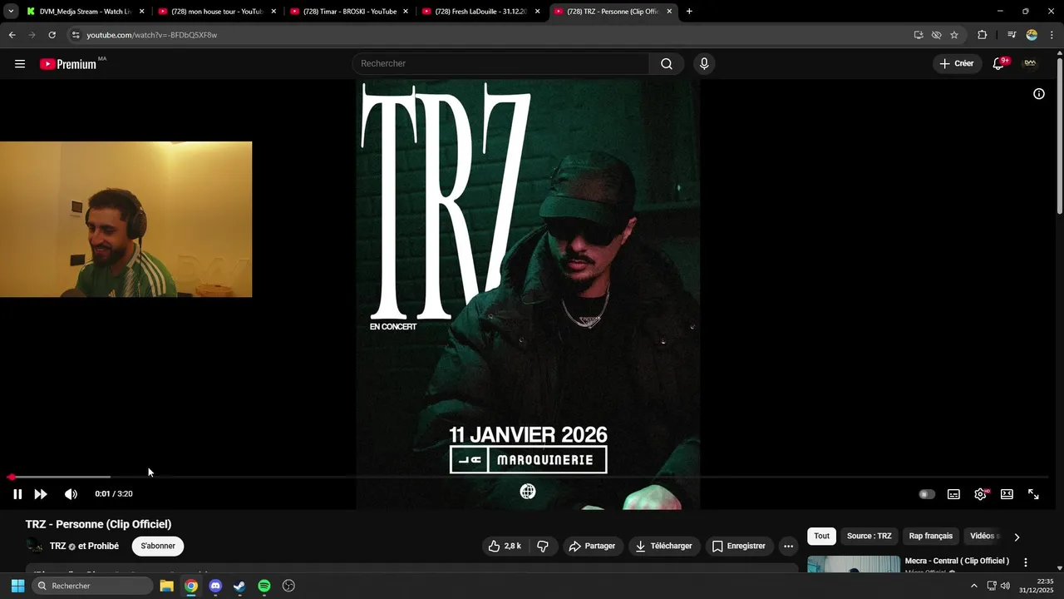Pause the video
The width and height of the screenshot is (1064, 599).
[x=17, y=494]
